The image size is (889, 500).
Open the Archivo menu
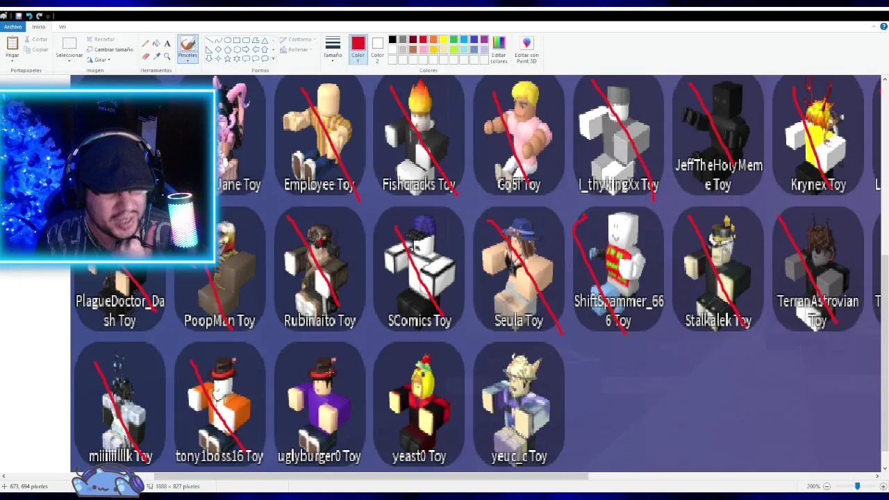tap(13, 26)
